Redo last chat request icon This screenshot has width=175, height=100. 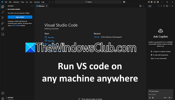161,6
